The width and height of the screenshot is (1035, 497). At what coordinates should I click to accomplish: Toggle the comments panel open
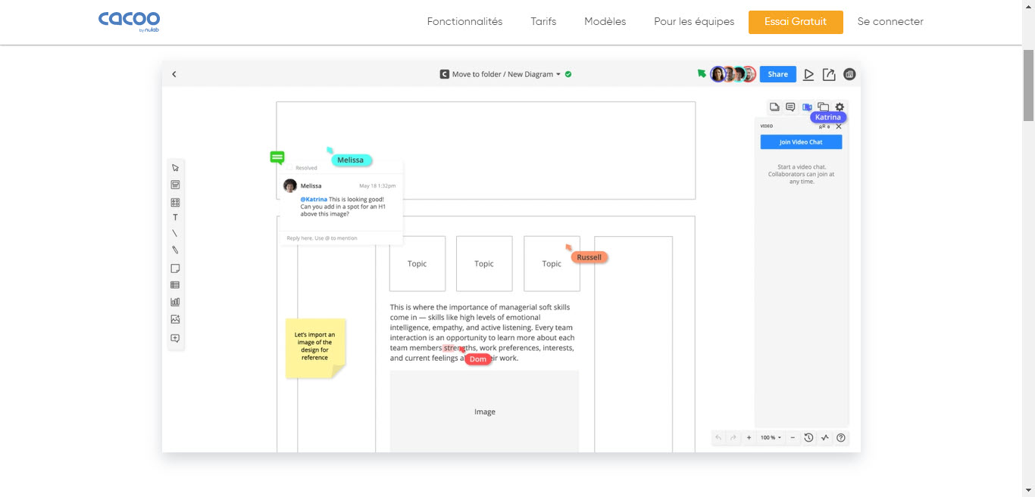pos(790,107)
